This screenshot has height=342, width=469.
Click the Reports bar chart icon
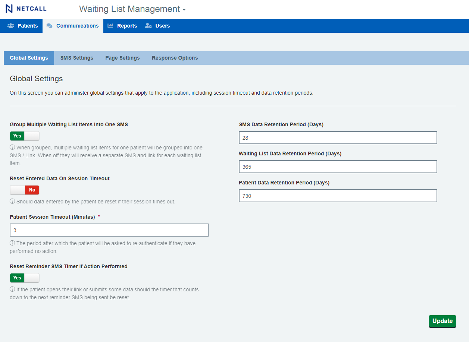pos(110,26)
